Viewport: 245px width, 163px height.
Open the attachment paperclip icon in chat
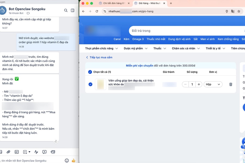click(8, 152)
